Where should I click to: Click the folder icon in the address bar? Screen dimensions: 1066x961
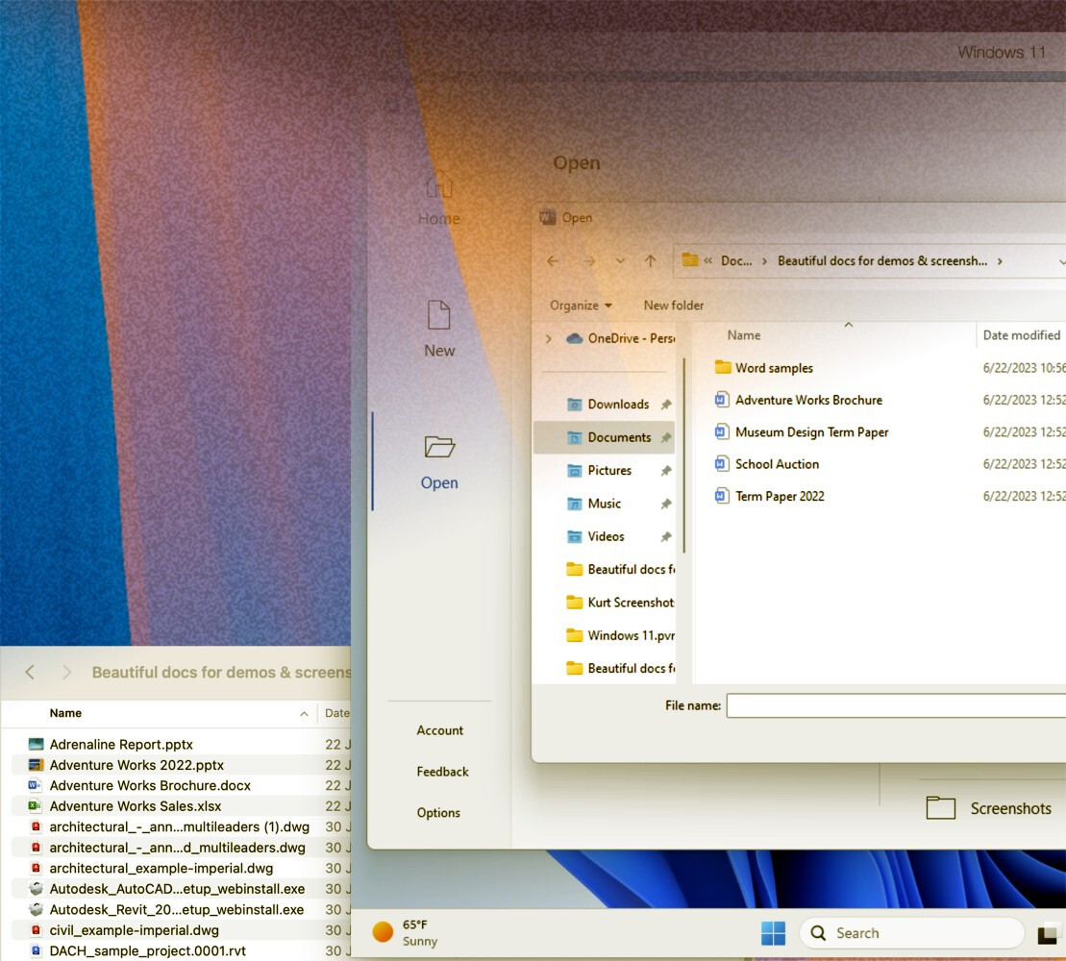[690, 259]
